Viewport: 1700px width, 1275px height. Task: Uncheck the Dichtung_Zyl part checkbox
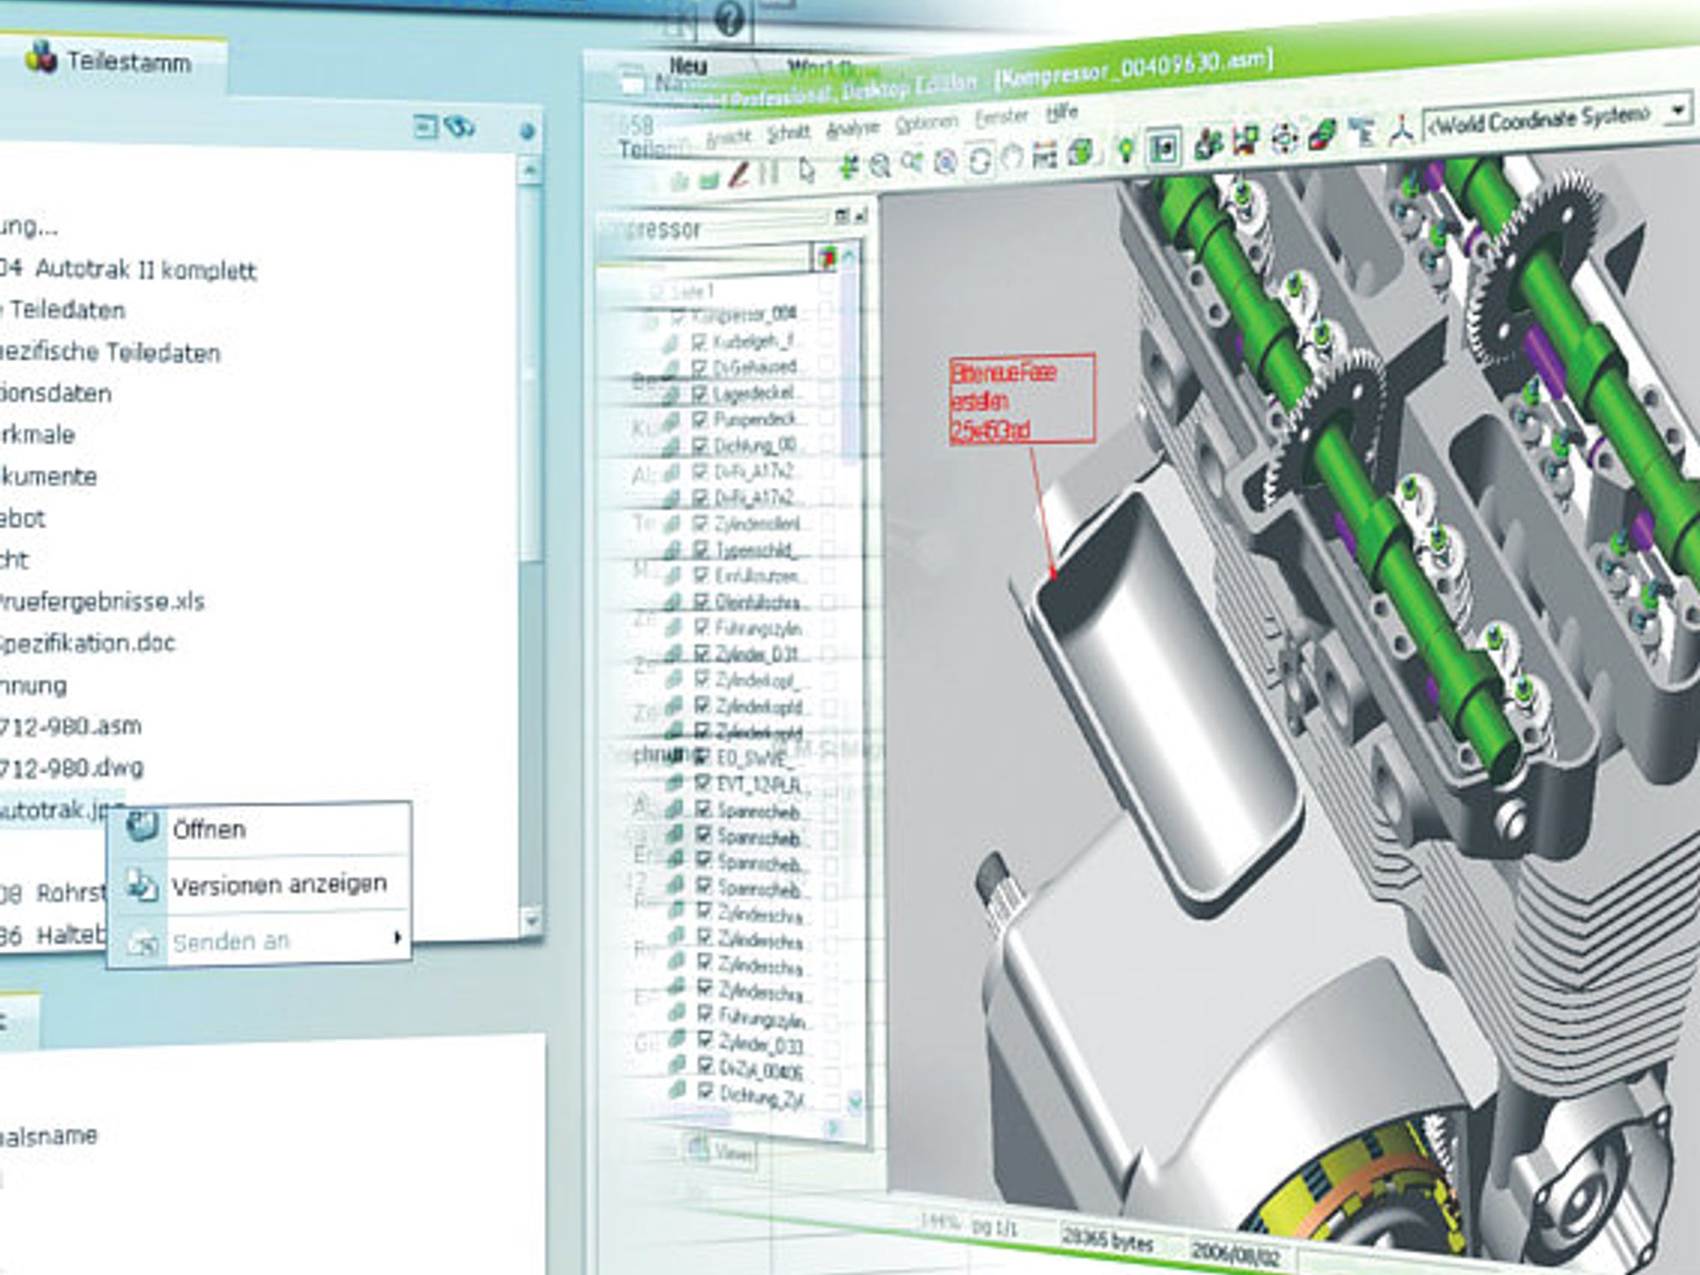[x=705, y=1091]
